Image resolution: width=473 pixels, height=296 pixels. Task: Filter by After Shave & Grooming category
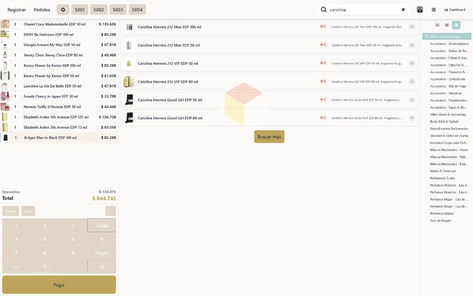click(x=448, y=115)
